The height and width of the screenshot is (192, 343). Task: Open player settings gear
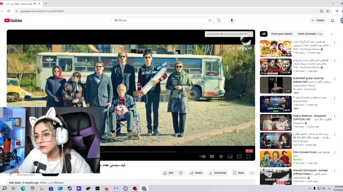pos(221,157)
